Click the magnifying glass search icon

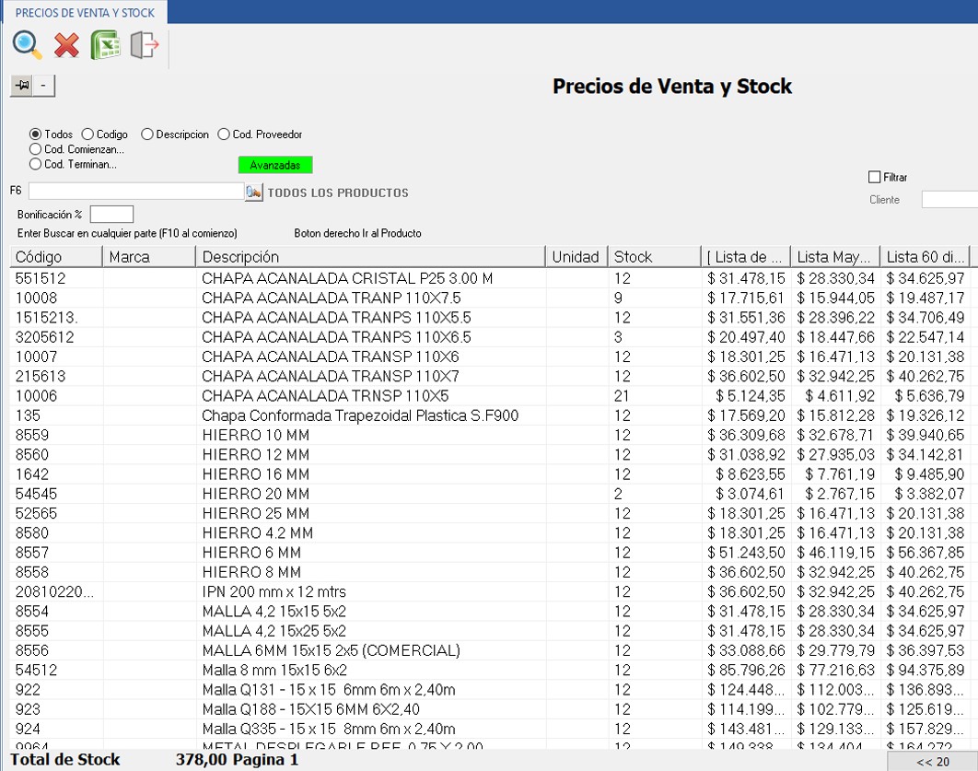click(x=28, y=45)
